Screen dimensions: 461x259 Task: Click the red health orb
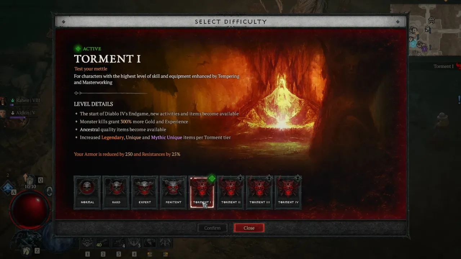point(30,210)
